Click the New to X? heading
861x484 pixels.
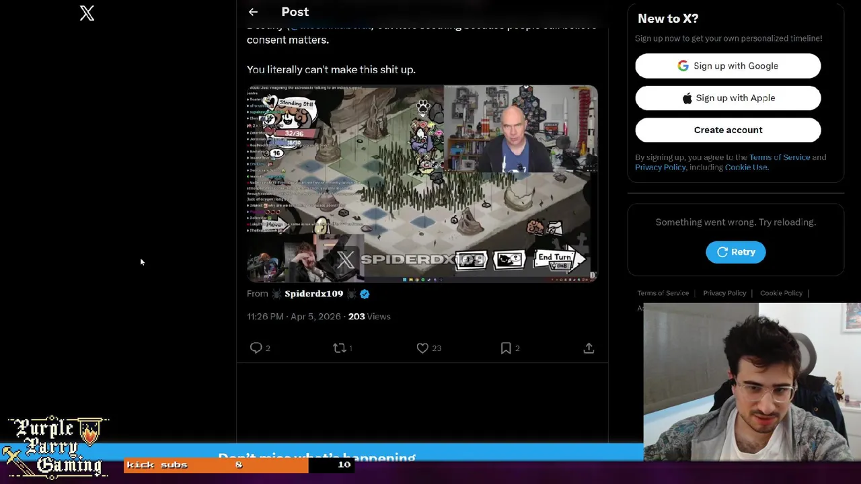[668, 19]
